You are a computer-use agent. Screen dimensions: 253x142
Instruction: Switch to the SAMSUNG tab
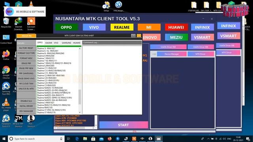tap(66, 43)
